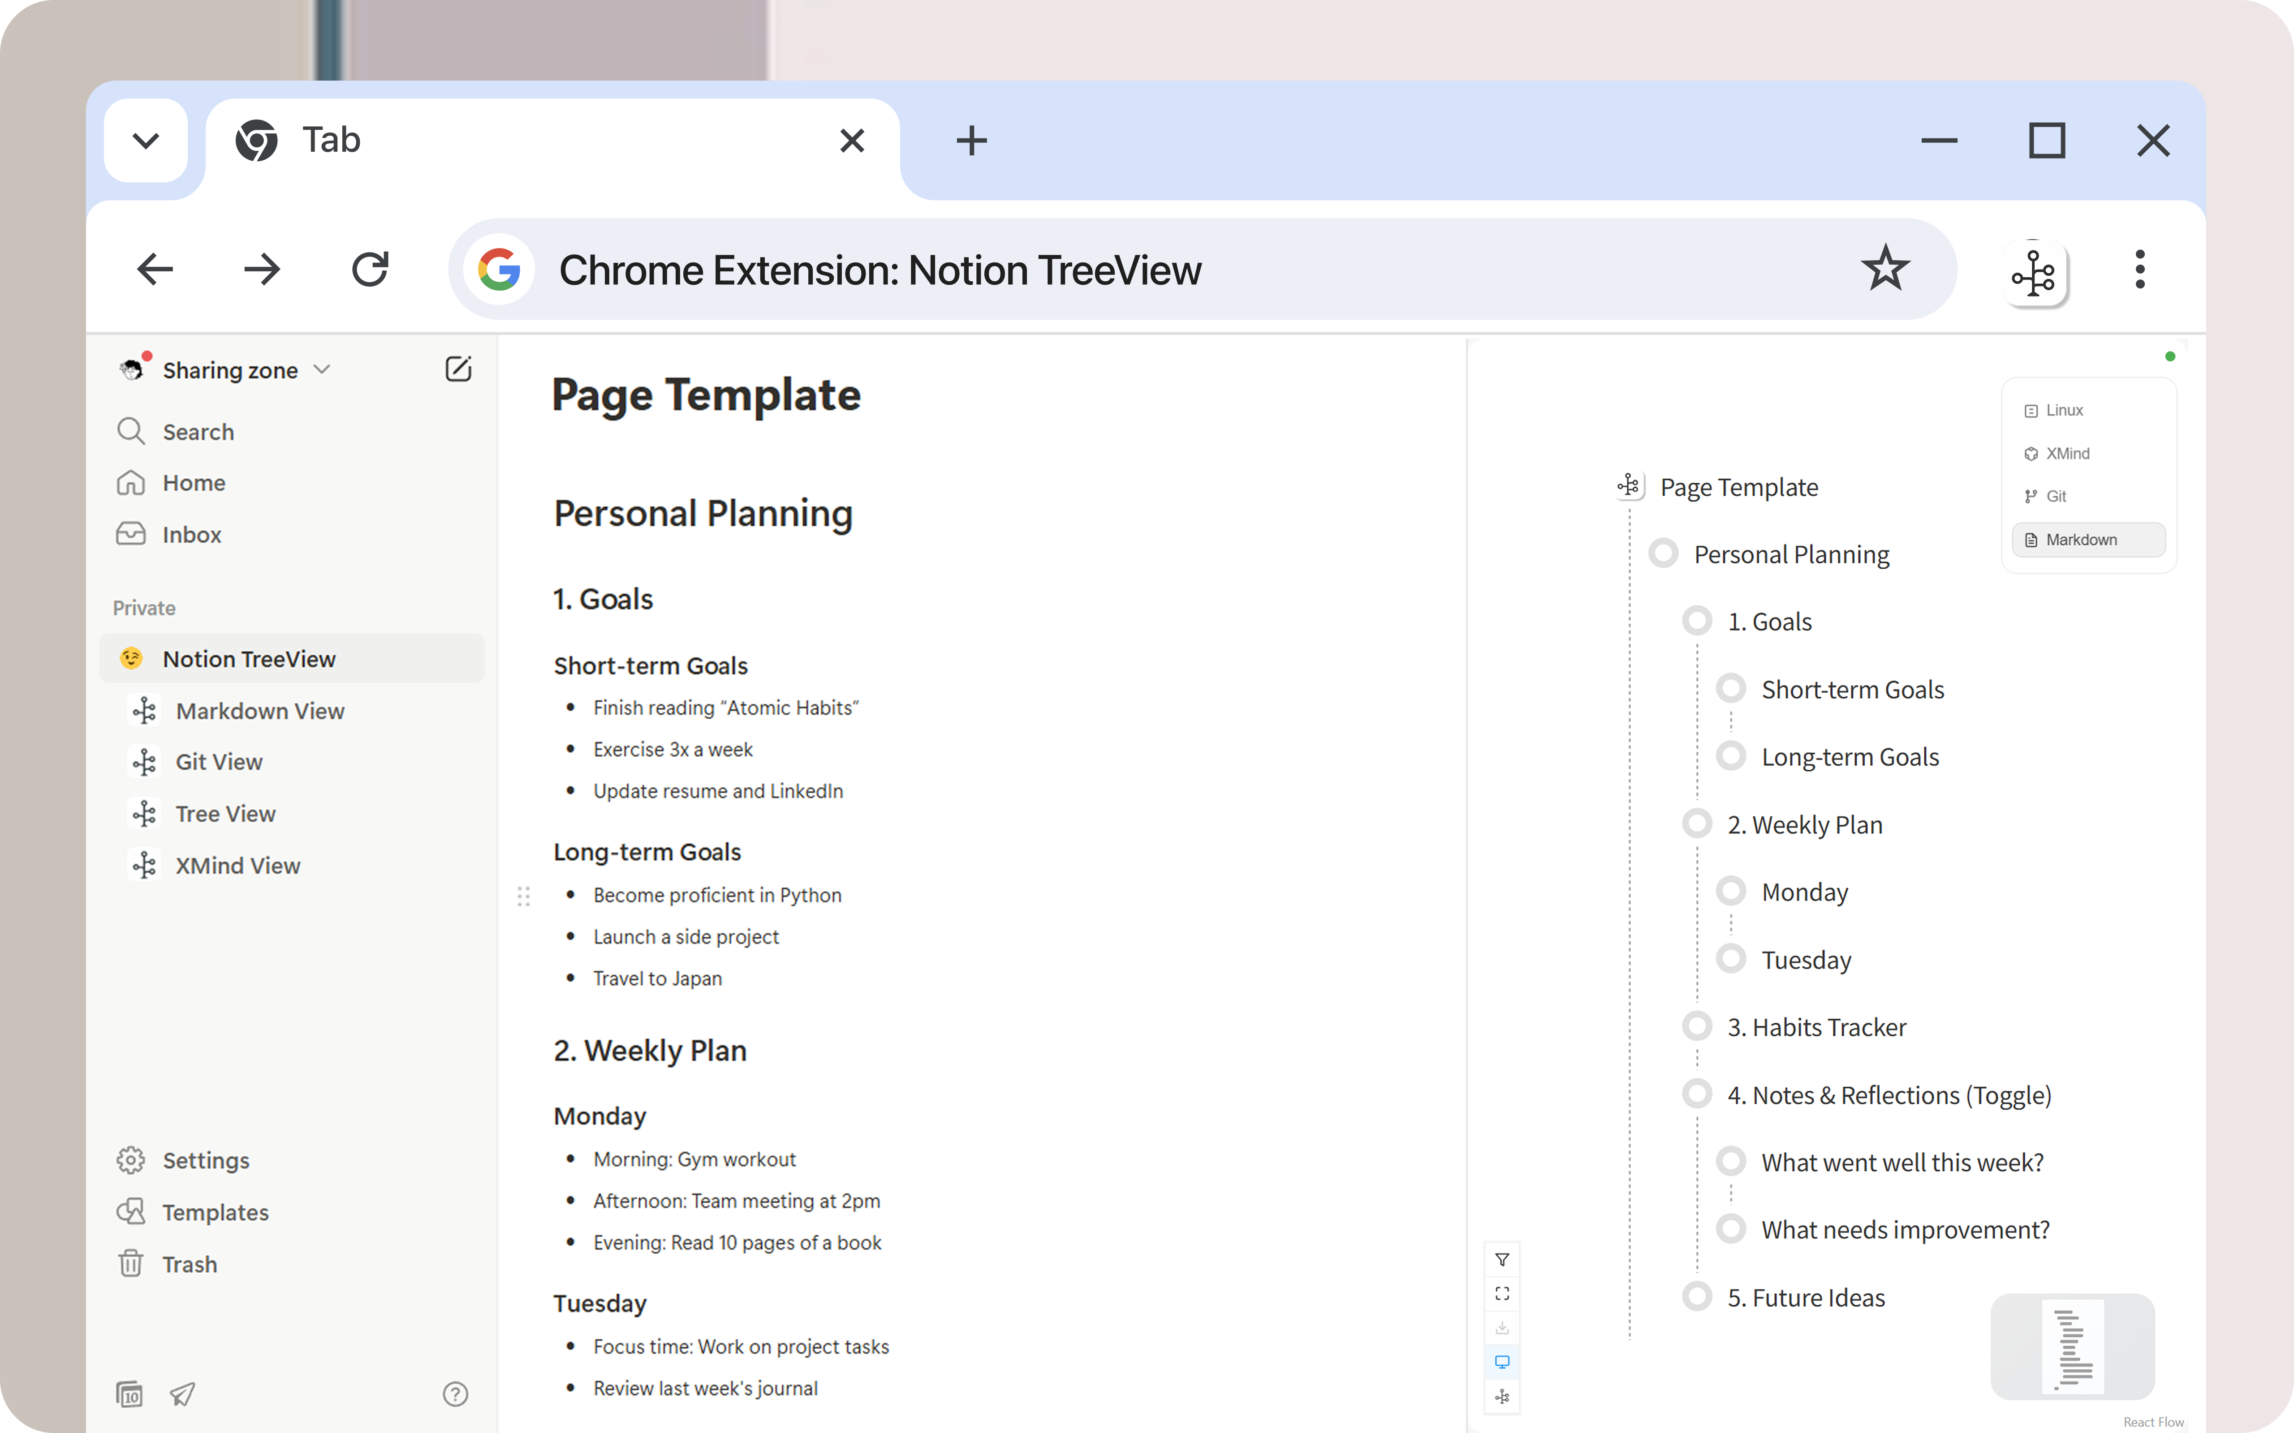The image size is (2294, 1433).
Task: Click the fit-view brackets icon
Action: [x=1501, y=1294]
